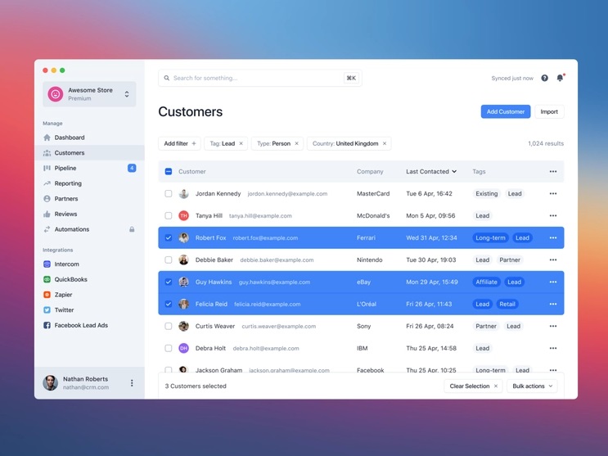Click Felicia Reid's Retail tag
Screen dimensions: 608x456
coord(507,305)
